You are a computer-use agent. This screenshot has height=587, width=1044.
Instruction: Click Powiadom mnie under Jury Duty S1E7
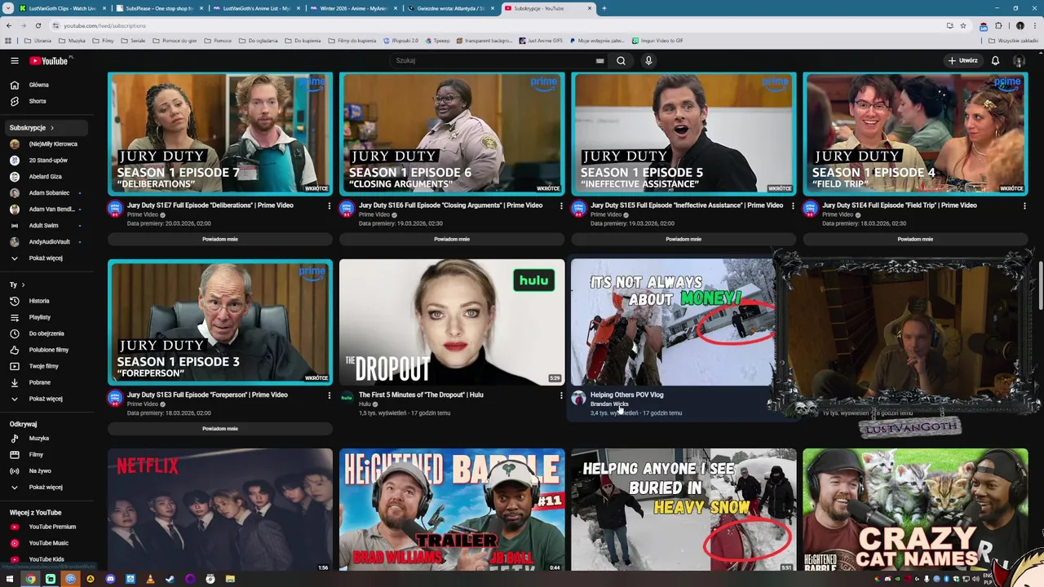(x=220, y=239)
